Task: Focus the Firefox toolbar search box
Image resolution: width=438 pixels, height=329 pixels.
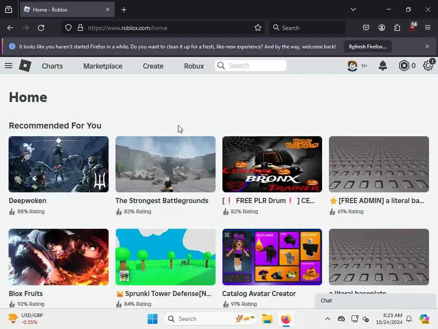Action: coord(307,28)
